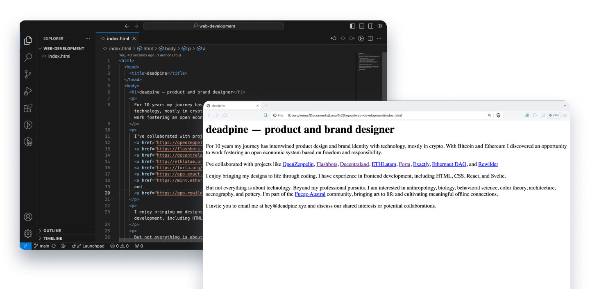Open the browser hamburger menu
This screenshot has height=289, width=590.
(x=565, y=116)
